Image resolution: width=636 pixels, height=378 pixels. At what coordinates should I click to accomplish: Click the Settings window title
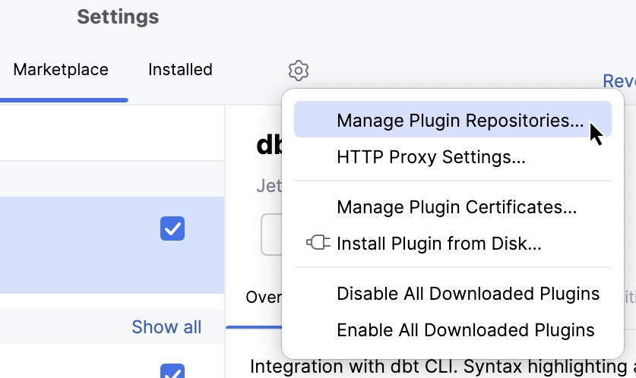(x=118, y=17)
